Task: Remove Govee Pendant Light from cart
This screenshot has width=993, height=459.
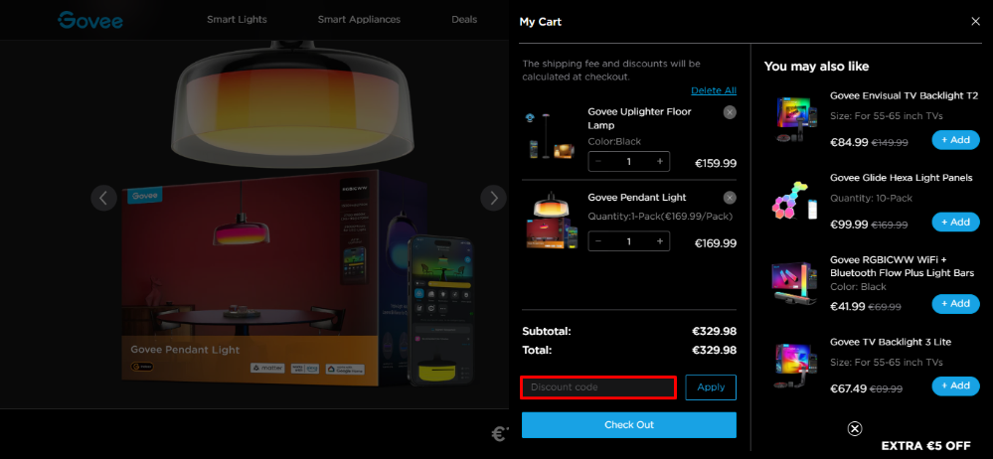Action: pos(730,198)
